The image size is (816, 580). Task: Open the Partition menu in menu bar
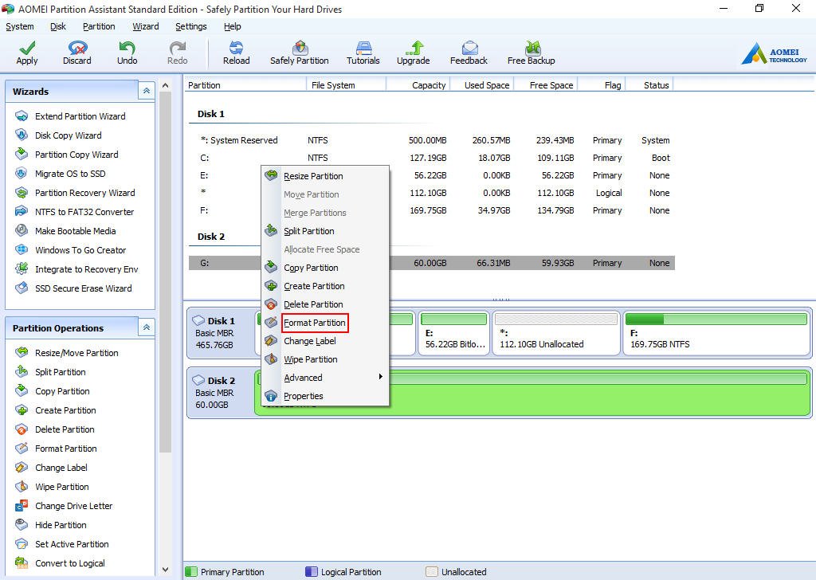click(x=99, y=26)
